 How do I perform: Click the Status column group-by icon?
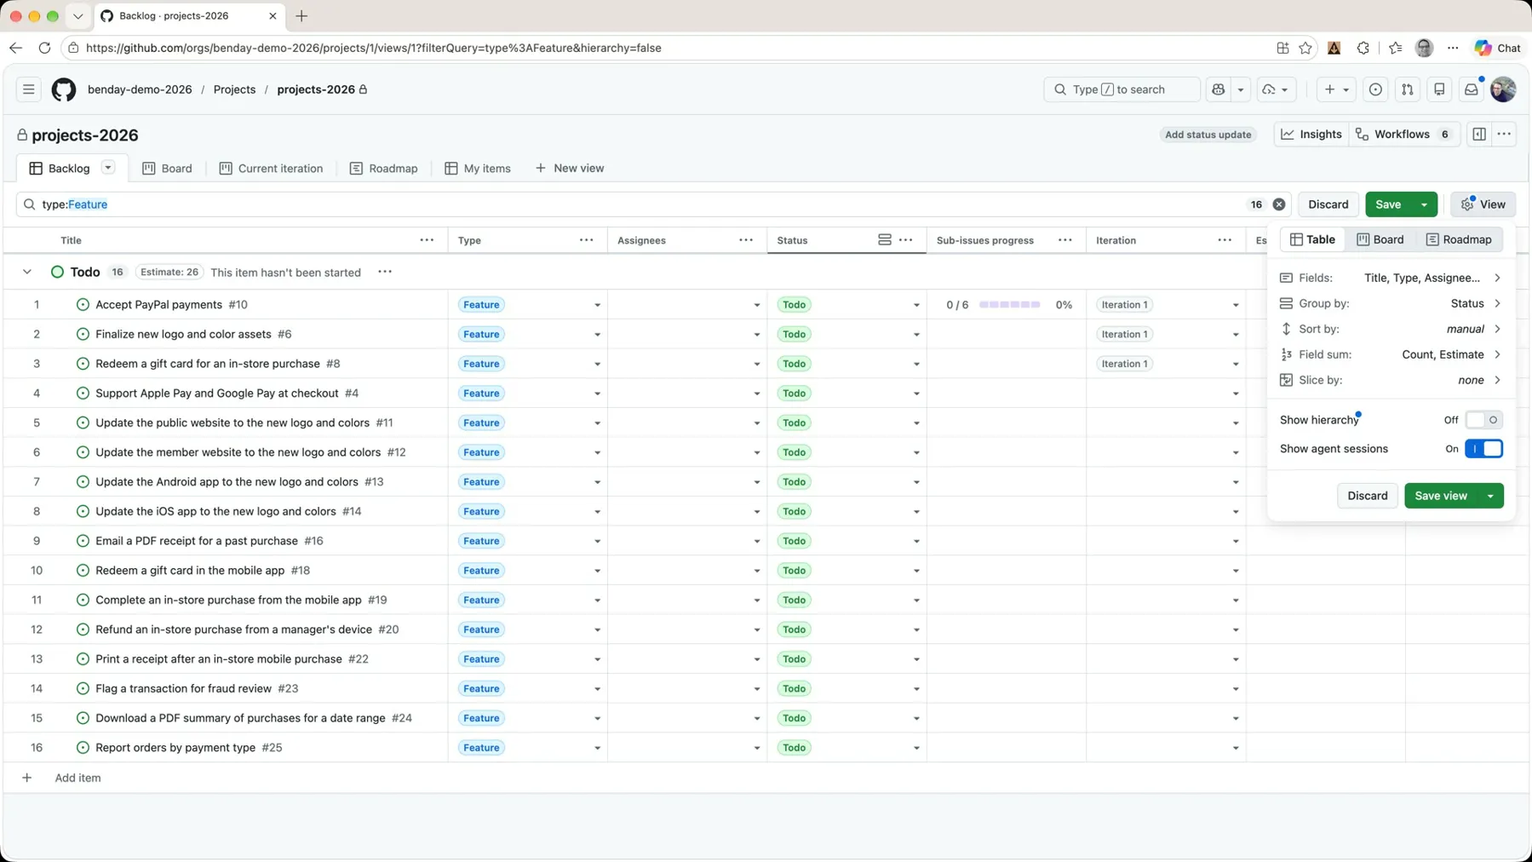click(885, 240)
